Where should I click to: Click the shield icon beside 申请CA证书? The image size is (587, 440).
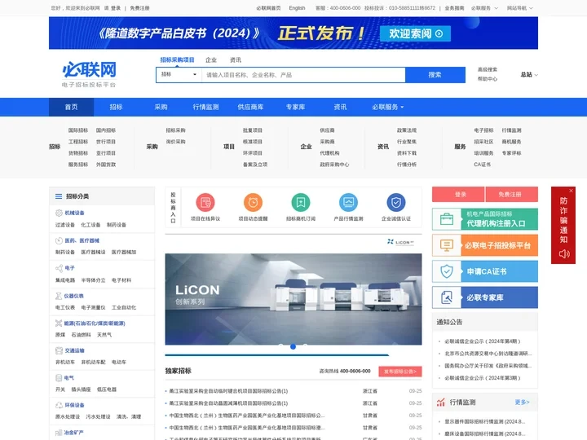(x=447, y=271)
